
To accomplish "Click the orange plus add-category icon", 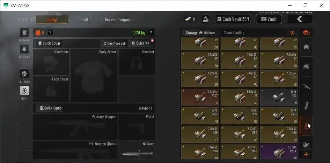I will 306,155.
